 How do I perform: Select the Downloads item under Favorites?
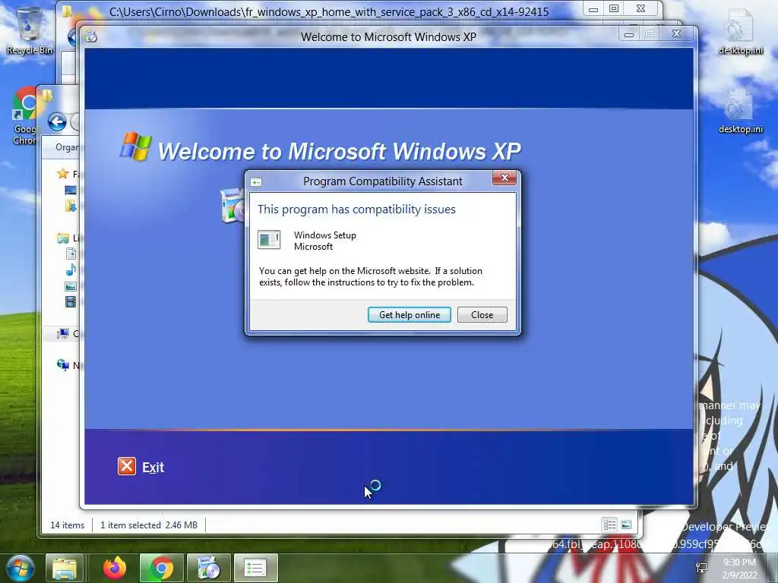coord(71,205)
